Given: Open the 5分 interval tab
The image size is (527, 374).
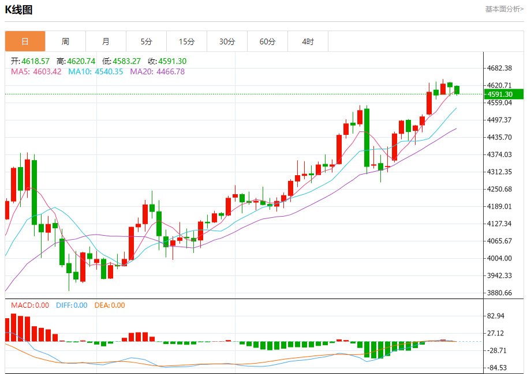Looking at the screenshot, I should [x=146, y=41].
